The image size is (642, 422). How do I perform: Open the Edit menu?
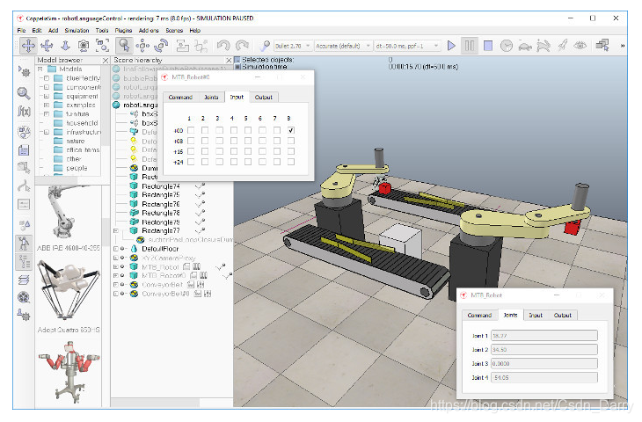[x=37, y=30]
